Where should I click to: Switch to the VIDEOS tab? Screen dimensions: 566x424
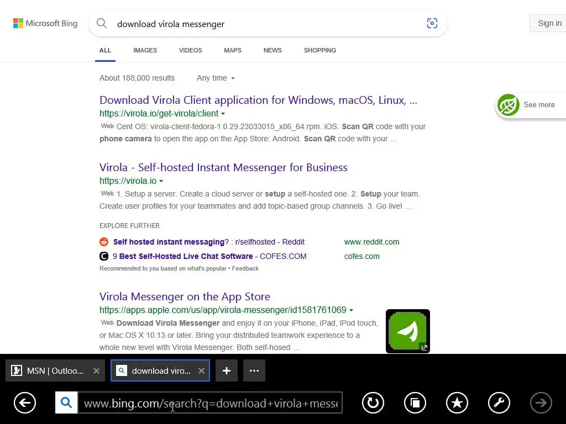pos(191,50)
